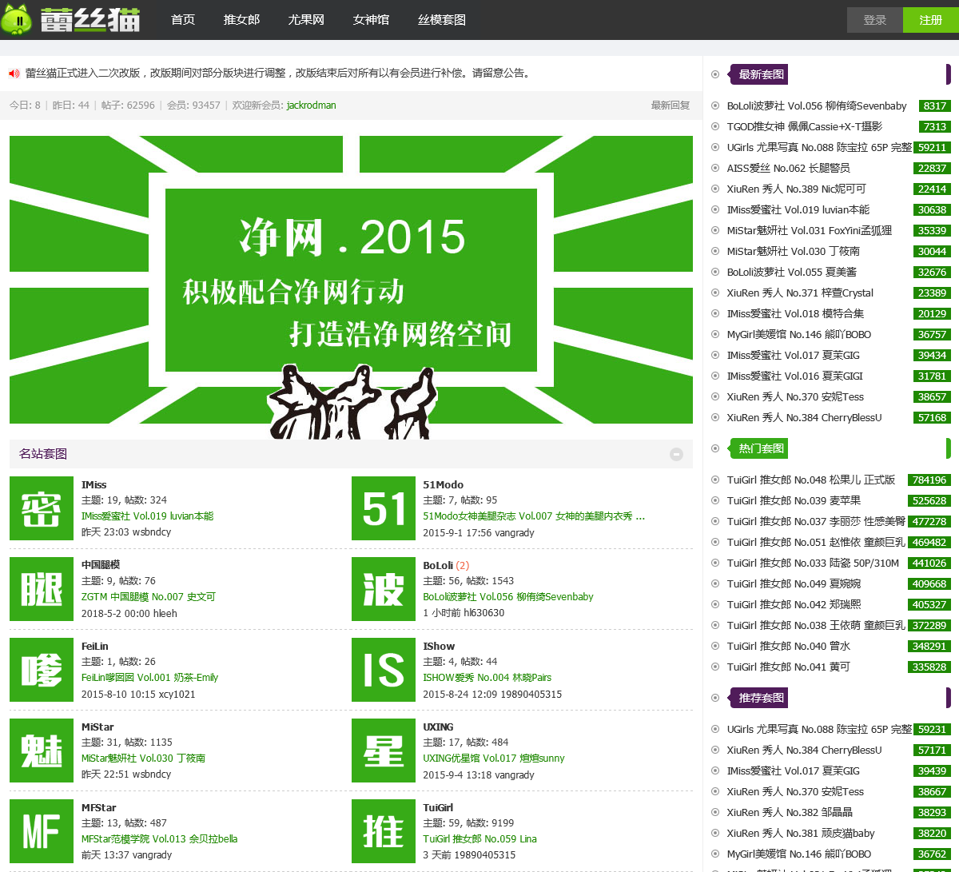Open TuiGirl 推女郎 No.033 陆瓷 link
Screen dimensions: 959x872
pos(813,563)
